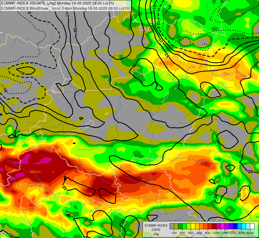Click the 500 legend tick value
259x238 pixels.
191,233
